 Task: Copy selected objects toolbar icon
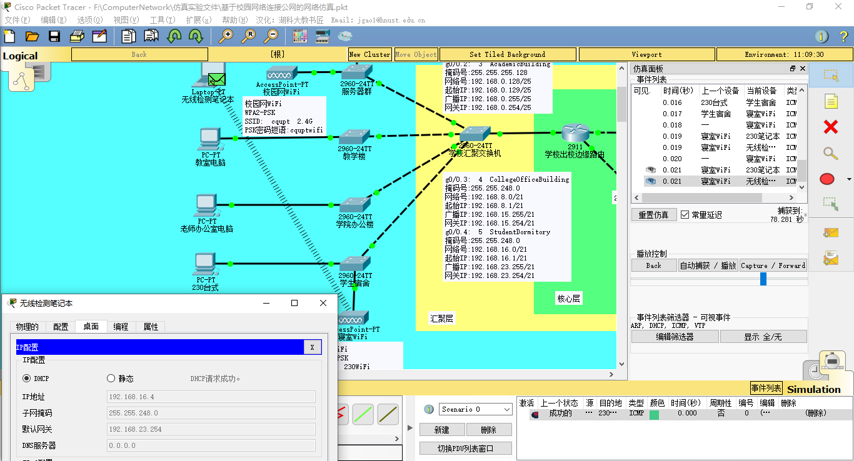tap(129, 36)
